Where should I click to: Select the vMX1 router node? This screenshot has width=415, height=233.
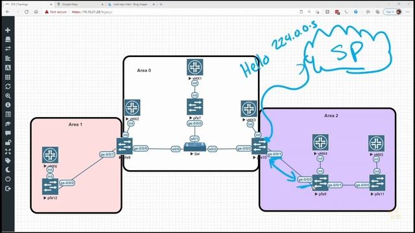195,67
